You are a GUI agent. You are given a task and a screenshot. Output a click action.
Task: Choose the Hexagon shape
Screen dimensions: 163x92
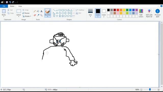point(63,13)
